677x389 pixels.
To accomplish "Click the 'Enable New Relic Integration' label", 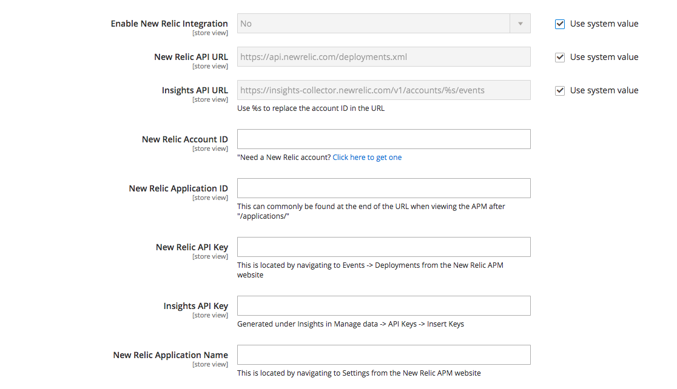I will (x=169, y=24).
